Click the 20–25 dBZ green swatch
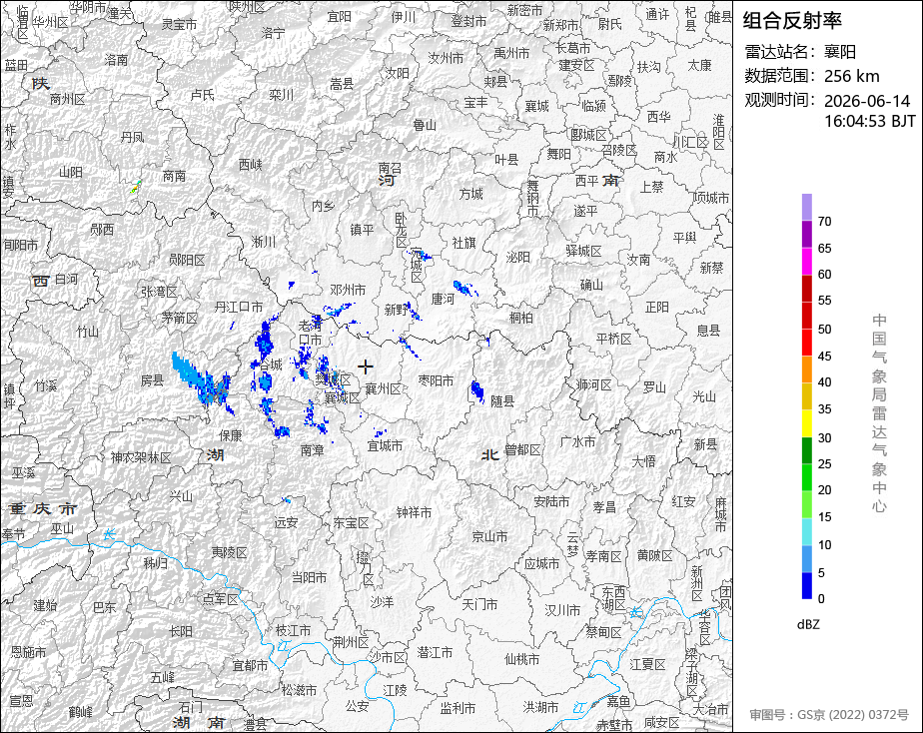The width and height of the screenshot is (923, 733). (806, 477)
